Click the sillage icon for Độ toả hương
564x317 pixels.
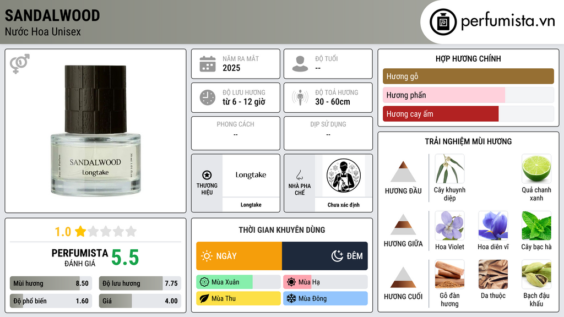pos(300,97)
